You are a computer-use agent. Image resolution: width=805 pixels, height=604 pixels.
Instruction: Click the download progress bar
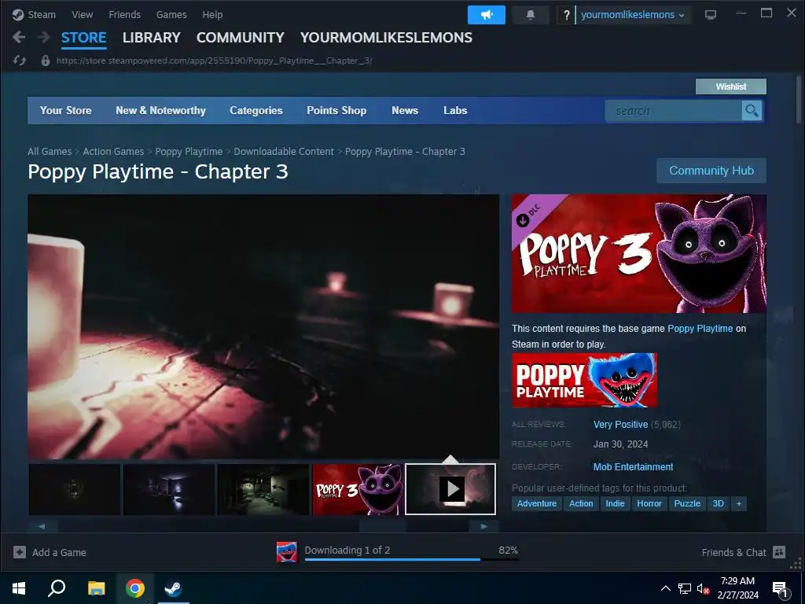click(x=411, y=559)
